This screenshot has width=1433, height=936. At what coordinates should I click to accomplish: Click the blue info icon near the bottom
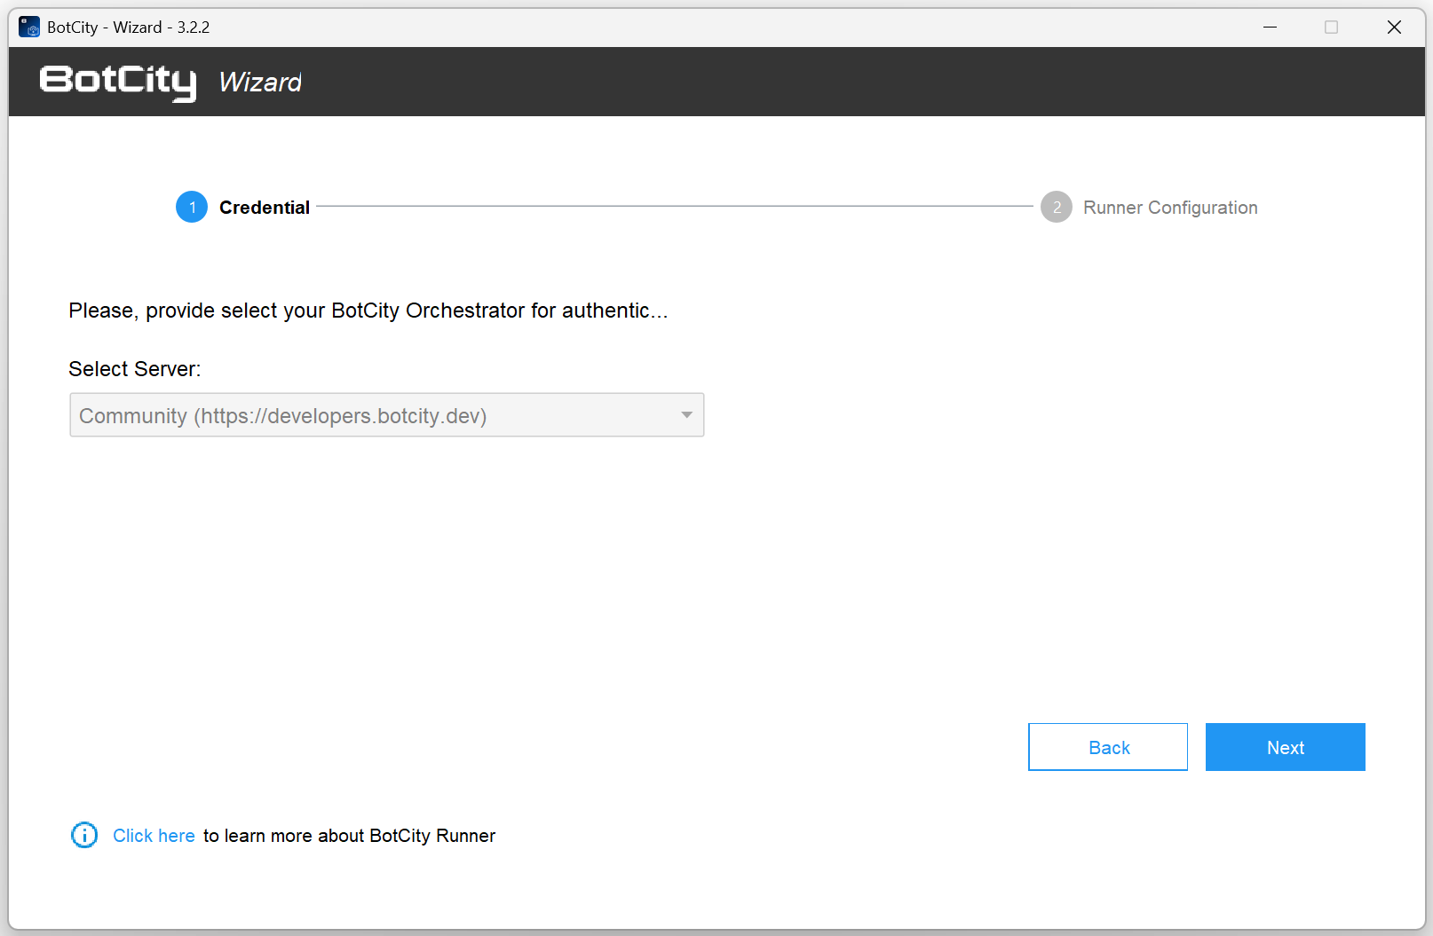click(x=83, y=835)
